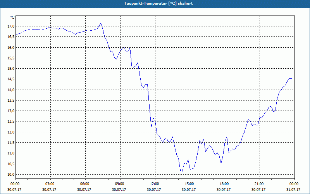
Task: Select the 18:00 time label
Action: click(224, 184)
